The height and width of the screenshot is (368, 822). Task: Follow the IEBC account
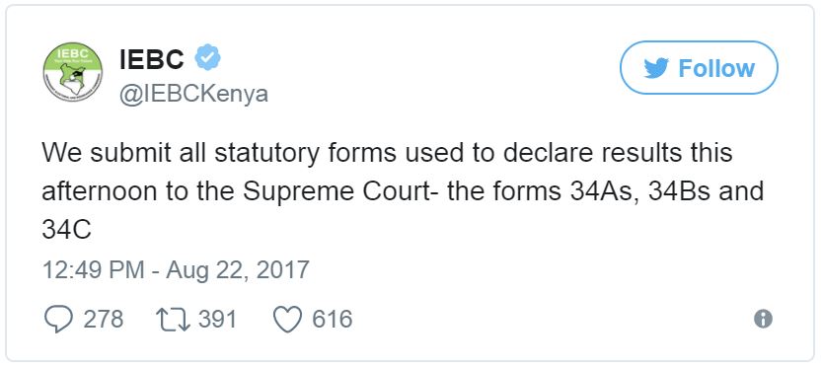[x=699, y=68]
